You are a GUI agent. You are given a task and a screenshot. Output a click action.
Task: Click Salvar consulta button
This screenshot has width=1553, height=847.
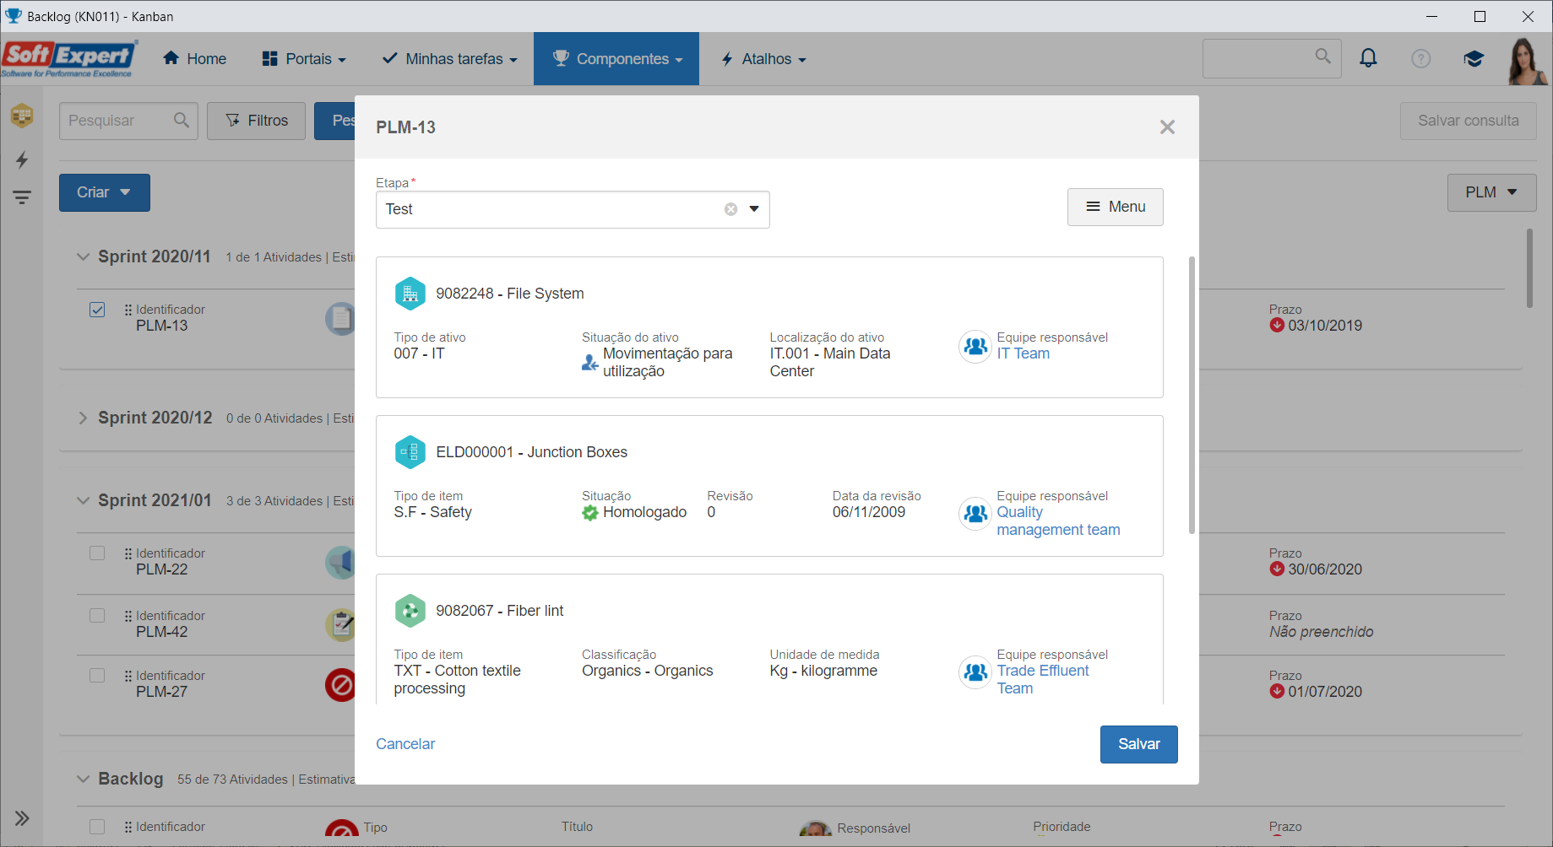click(x=1468, y=121)
